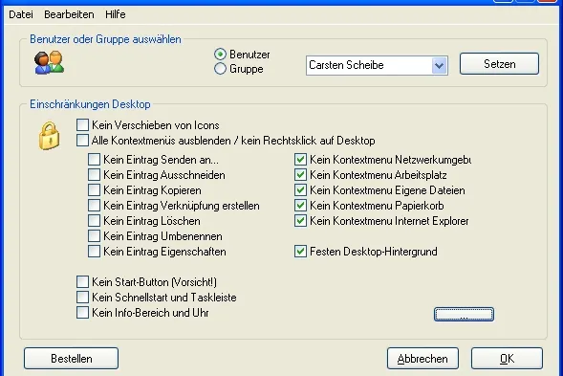Open the Carsten Scheibe user dropdown
The height and width of the screenshot is (376, 563).
(440, 65)
